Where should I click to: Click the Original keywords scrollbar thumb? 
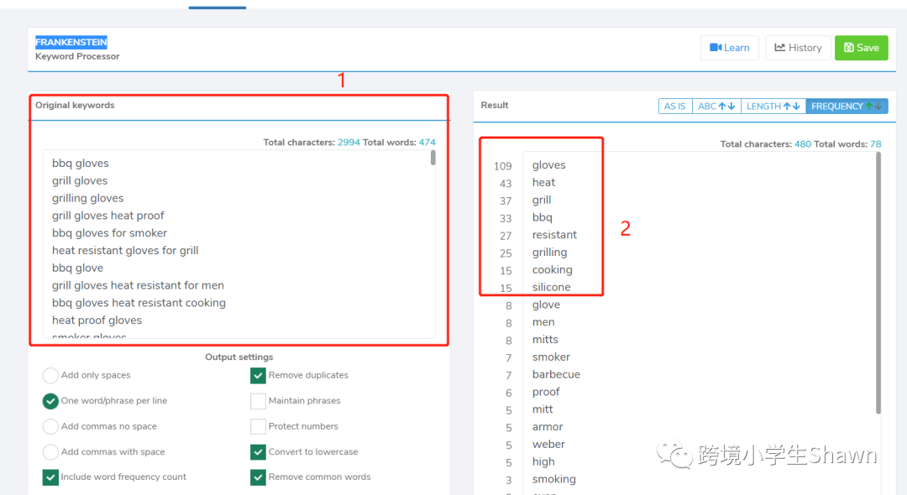[x=433, y=158]
